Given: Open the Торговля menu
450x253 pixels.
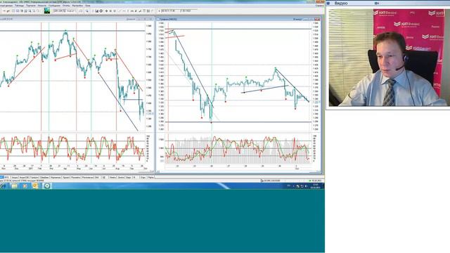Looking at the screenshot, I should 31,6.
